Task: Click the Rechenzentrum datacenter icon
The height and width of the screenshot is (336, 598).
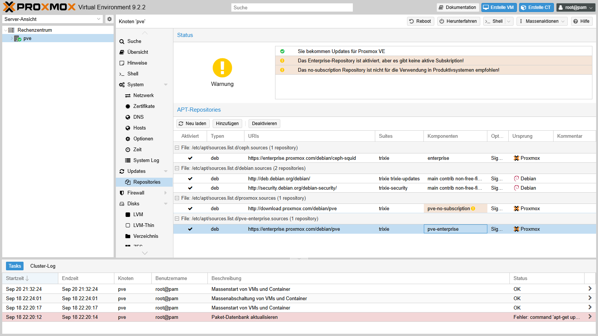Action: click(11, 30)
